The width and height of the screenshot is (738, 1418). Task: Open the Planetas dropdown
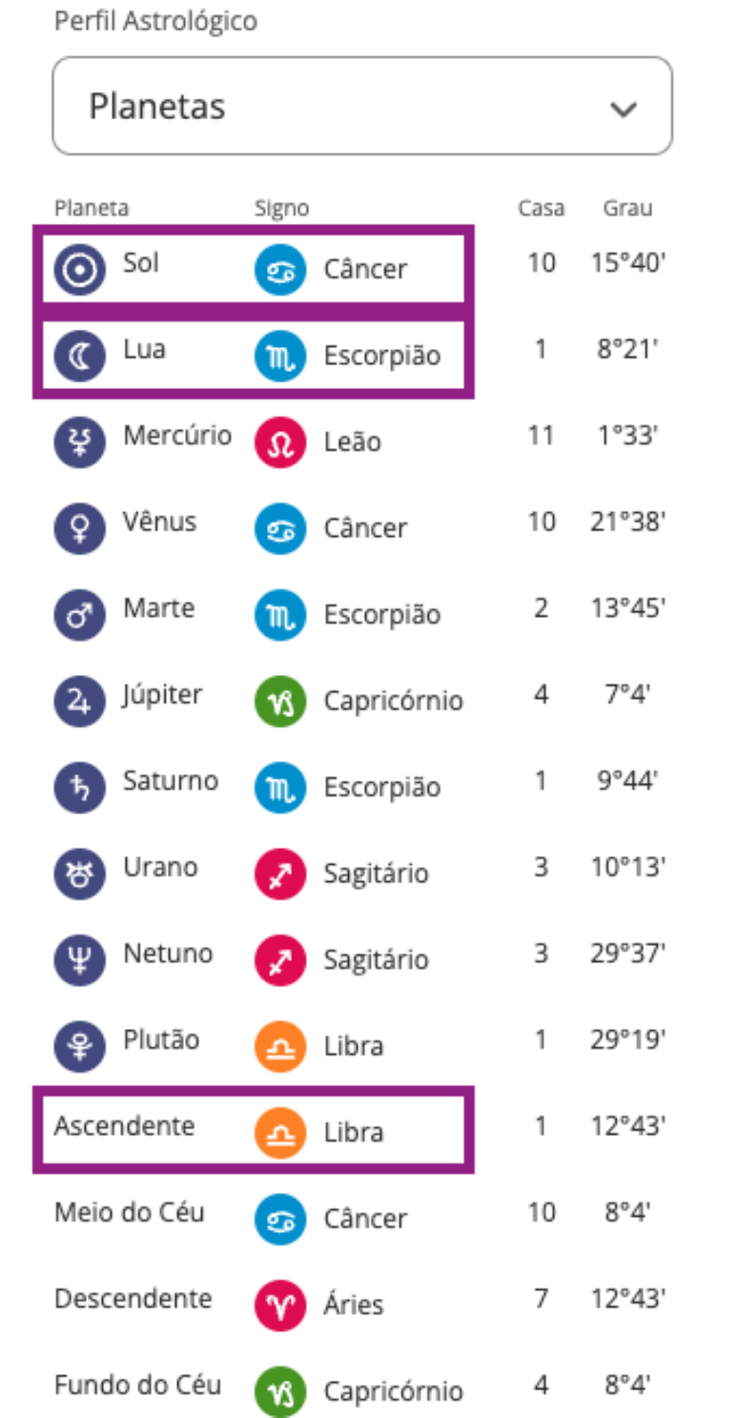[x=361, y=106]
